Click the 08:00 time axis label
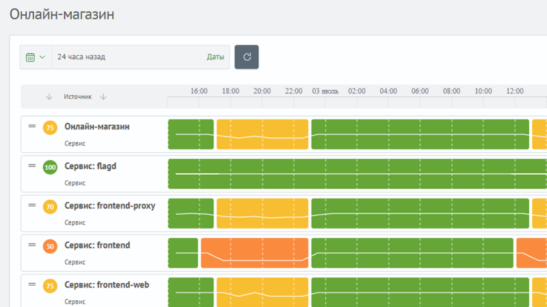This screenshot has width=547, height=307. (x=451, y=91)
